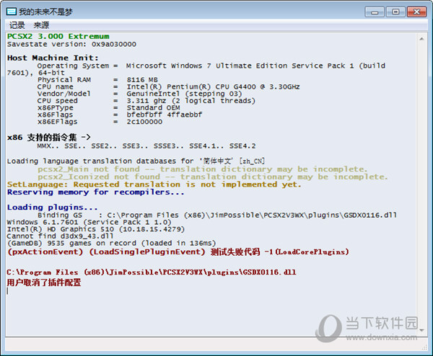Screen dimensions: 433x356
Task: Click the 'CPU speed' 3.311 ghz line
Action: pyautogui.click(x=146, y=101)
